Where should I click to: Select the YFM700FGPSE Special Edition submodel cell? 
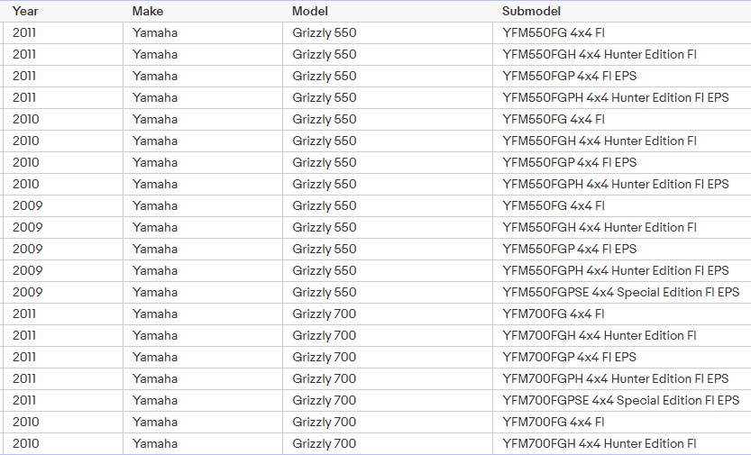(620, 400)
